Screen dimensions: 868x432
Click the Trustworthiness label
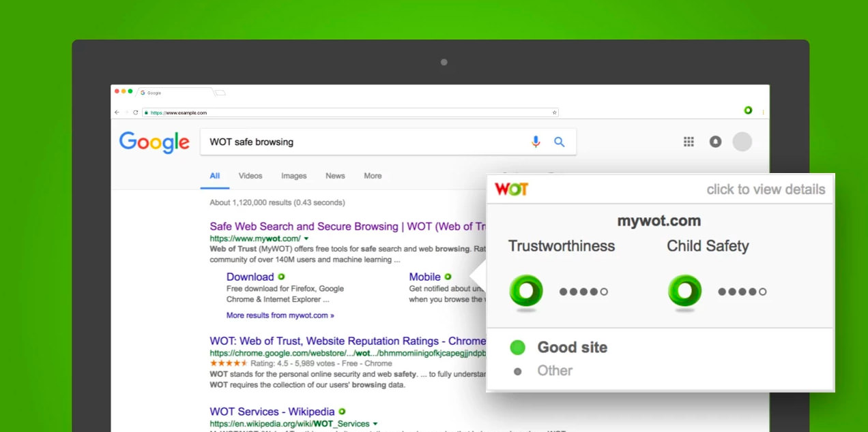pos(562,246)
